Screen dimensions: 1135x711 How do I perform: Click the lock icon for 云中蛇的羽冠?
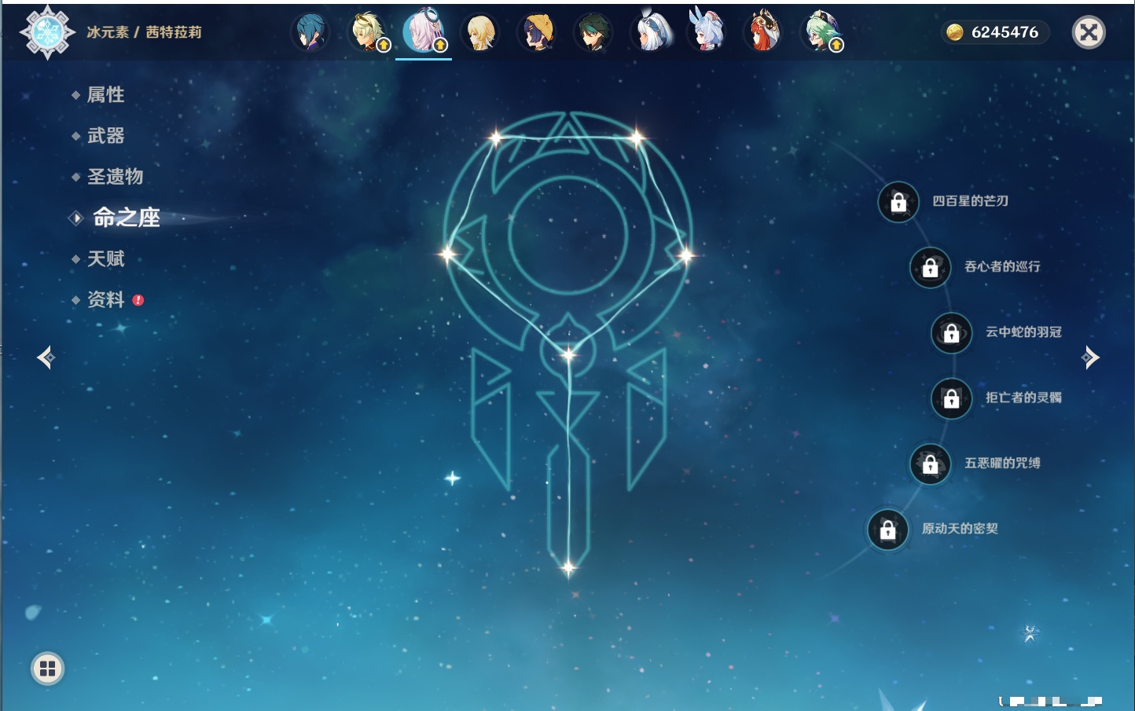point(952,332)
